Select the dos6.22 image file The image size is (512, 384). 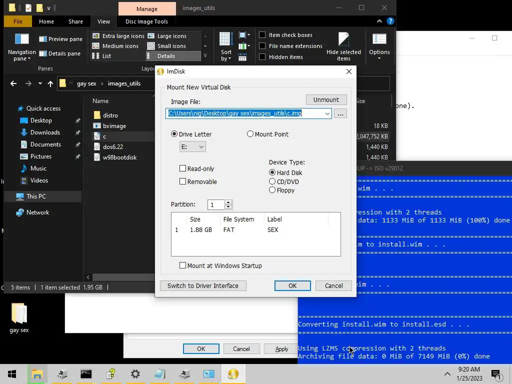[112, 146]
